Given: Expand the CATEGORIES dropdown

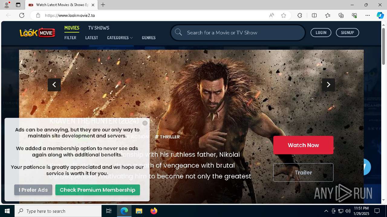Looking at the screenshot, I should point(120,38).
